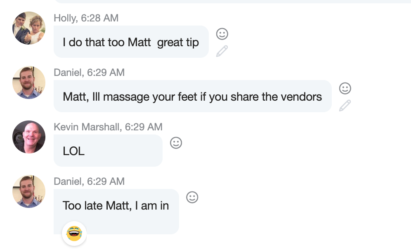The height and width of the screenshot is (250, 411).
Task: Open emoji reactions for the LOL message
Action: [x=176, y=143]
